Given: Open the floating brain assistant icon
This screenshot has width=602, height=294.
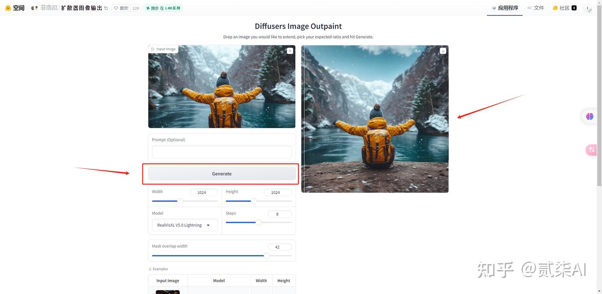Looking at the screenshot, I should (x=589, y=116).
